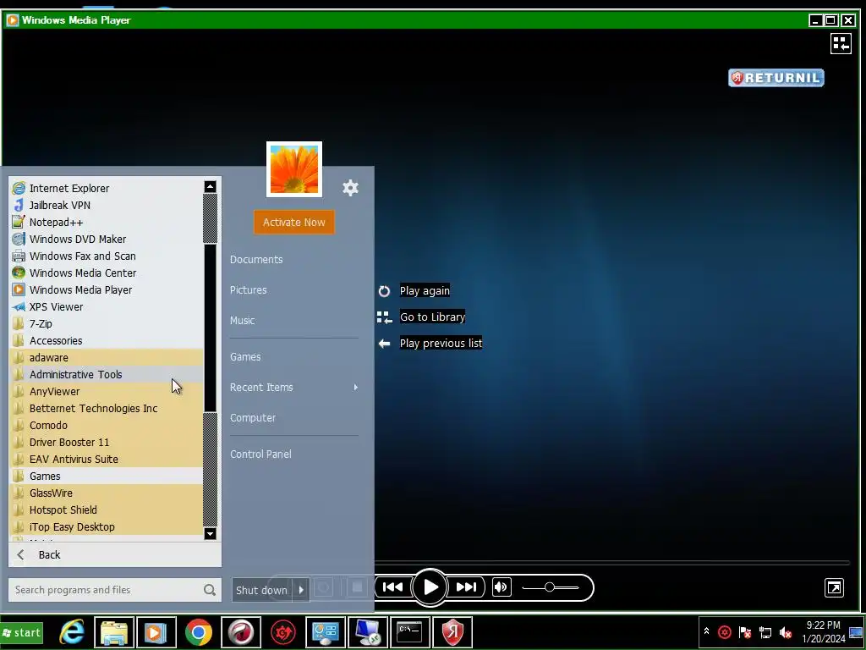Open Start menu settings gear
This screenshot has width=866, height=650.
point(351,188)
